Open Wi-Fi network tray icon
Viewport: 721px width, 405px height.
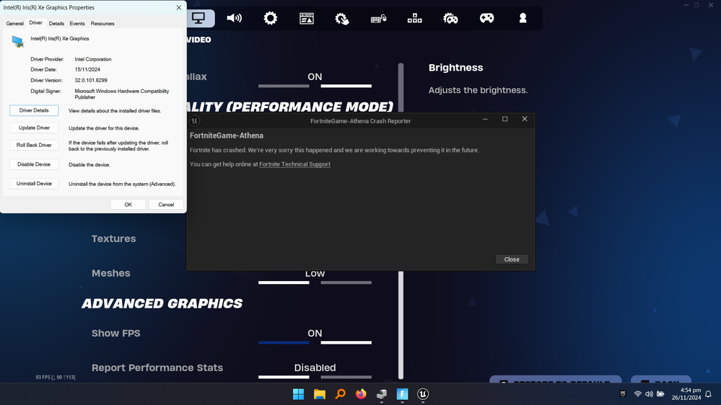pos(638,394)
